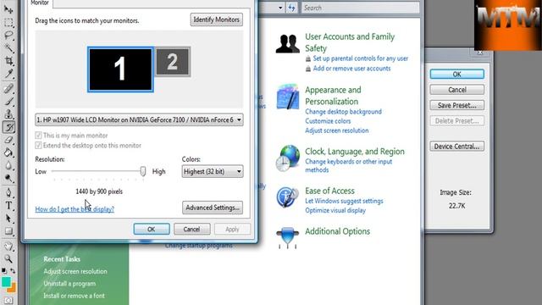This screenshot has width=542, height=305.
Task: Open 'Appearance and Personalization' heading link
Action: click(333, 96)
